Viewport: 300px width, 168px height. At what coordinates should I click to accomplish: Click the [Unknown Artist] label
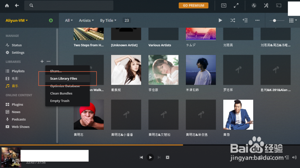[x=124, y=45]
